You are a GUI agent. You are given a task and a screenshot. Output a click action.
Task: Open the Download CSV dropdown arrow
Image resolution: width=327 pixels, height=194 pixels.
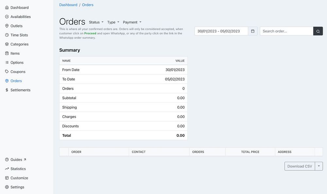pyautogui.click(x=319, y=166)
